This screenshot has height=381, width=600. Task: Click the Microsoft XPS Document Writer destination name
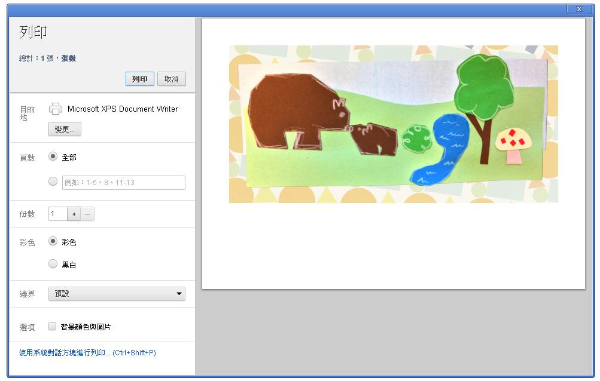(x=123, y=109)
